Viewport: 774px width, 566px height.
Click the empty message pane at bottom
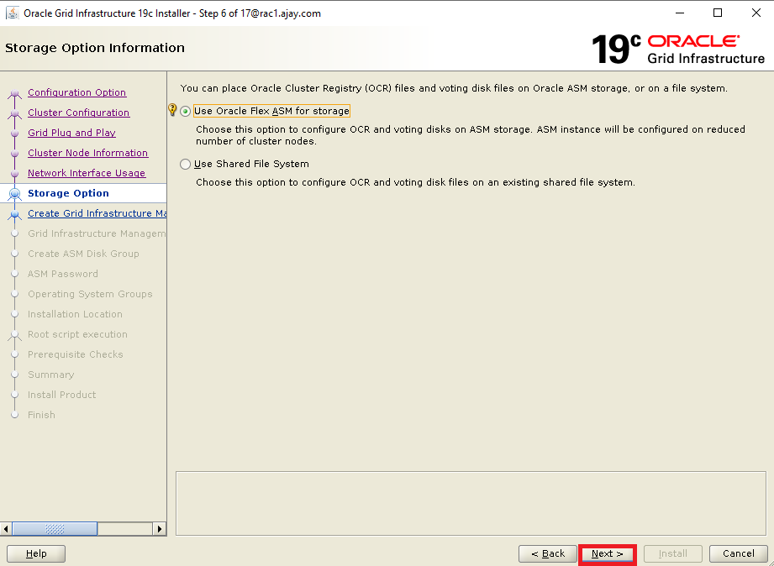[471, 503]
